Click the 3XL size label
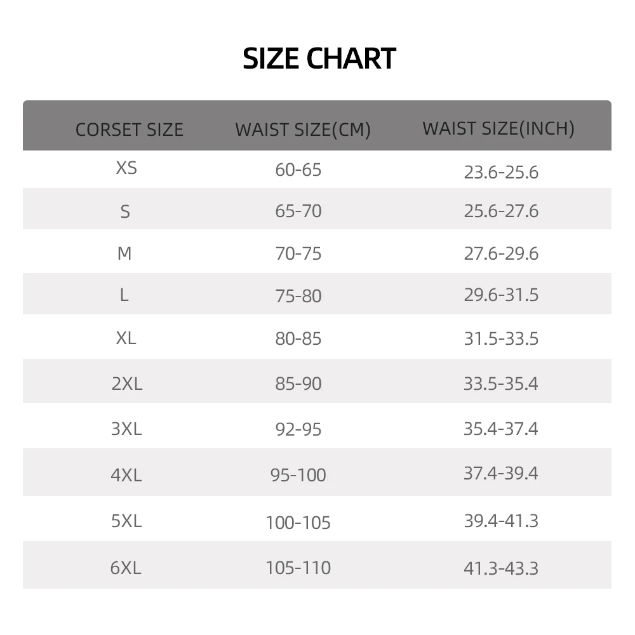This screenshot has width=635, height=635. point(126,429)
